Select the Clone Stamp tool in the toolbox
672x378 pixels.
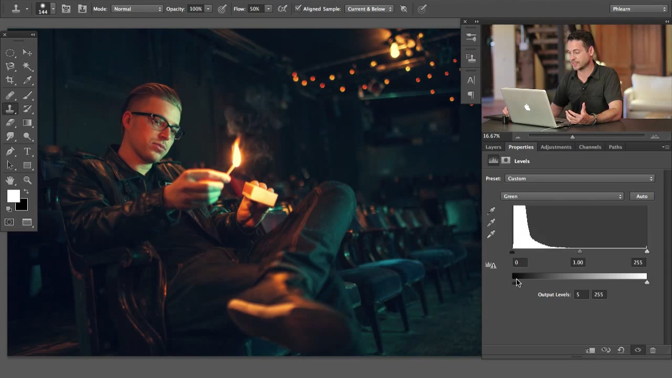click(10, 109)
